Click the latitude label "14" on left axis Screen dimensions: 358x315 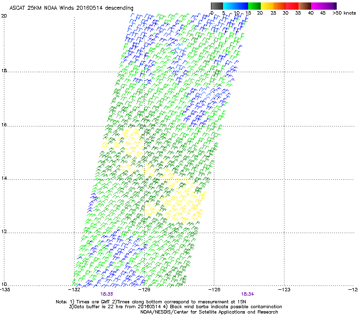pos(4,178)
